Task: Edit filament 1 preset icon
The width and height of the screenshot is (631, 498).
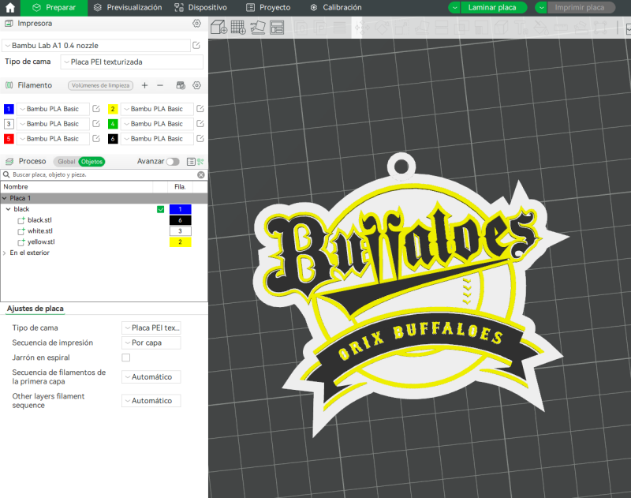Action: coord(96,109)
